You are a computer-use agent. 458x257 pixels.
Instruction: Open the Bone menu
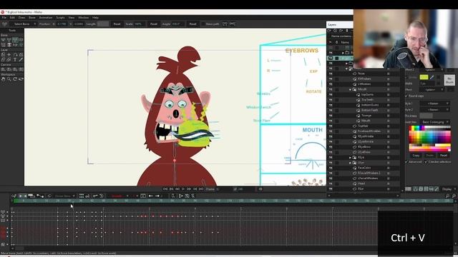tap(31, 17)
